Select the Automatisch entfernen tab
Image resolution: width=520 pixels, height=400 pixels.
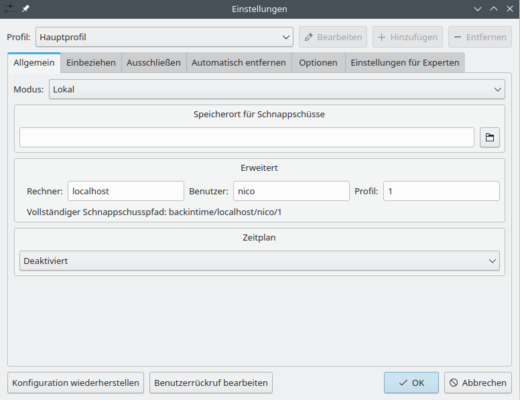(x=239, y=63)
